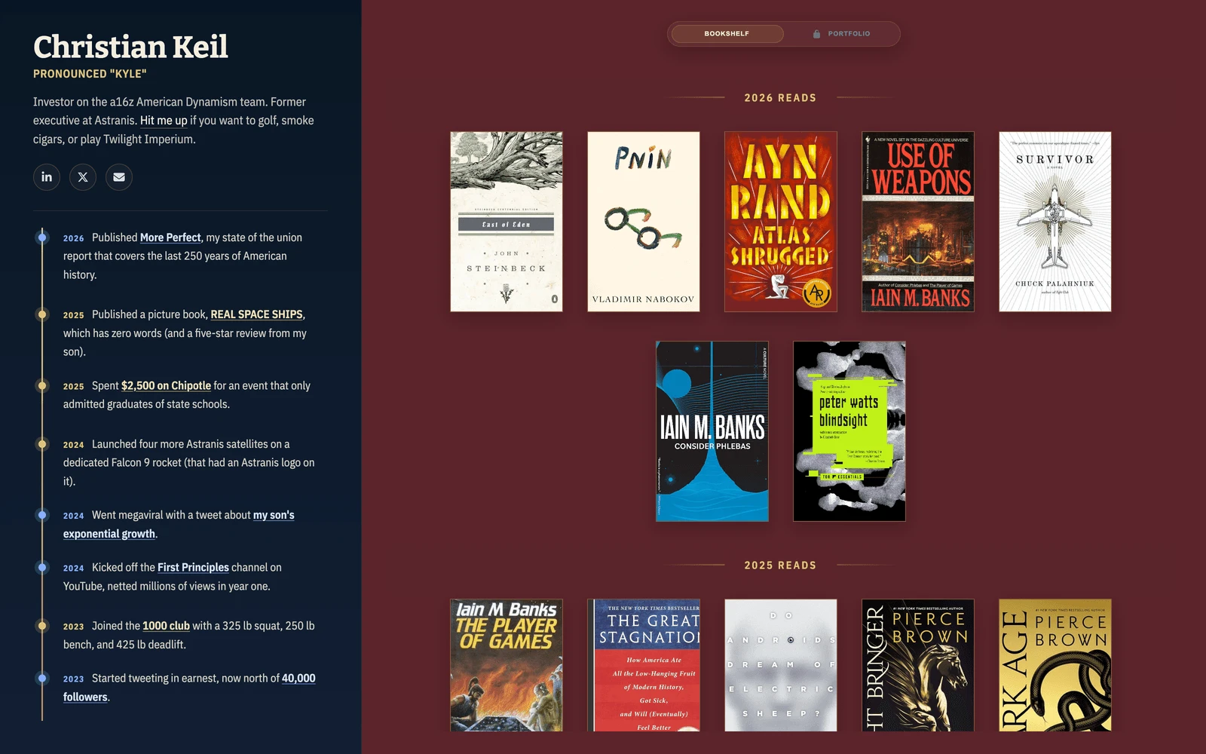Viewport: 1206px width, 754px height.
Task: Open the Pierce Brown Dark Age book cover
Action: coord(1055,665)
